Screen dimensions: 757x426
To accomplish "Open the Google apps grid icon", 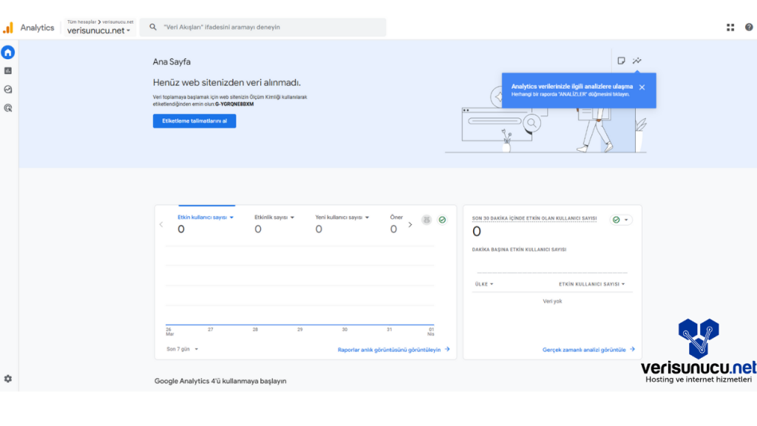I will (730, 27).
